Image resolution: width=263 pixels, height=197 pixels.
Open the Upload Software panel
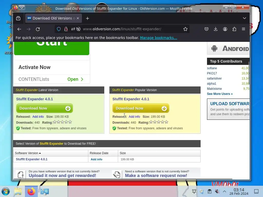[x=228, y=109]
